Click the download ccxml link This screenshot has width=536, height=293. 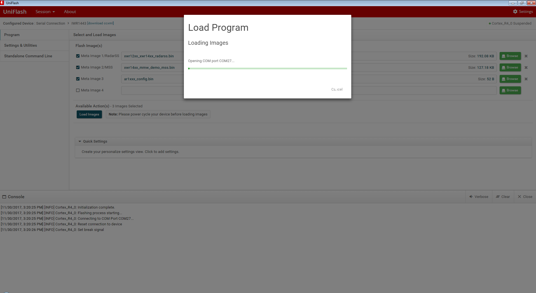101,23
